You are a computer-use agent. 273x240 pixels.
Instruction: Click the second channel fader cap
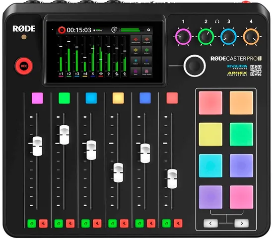pos(64,135)
